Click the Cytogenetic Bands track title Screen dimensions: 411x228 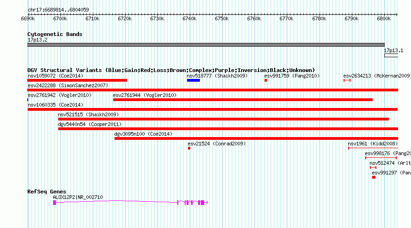(x=55, y=34)
